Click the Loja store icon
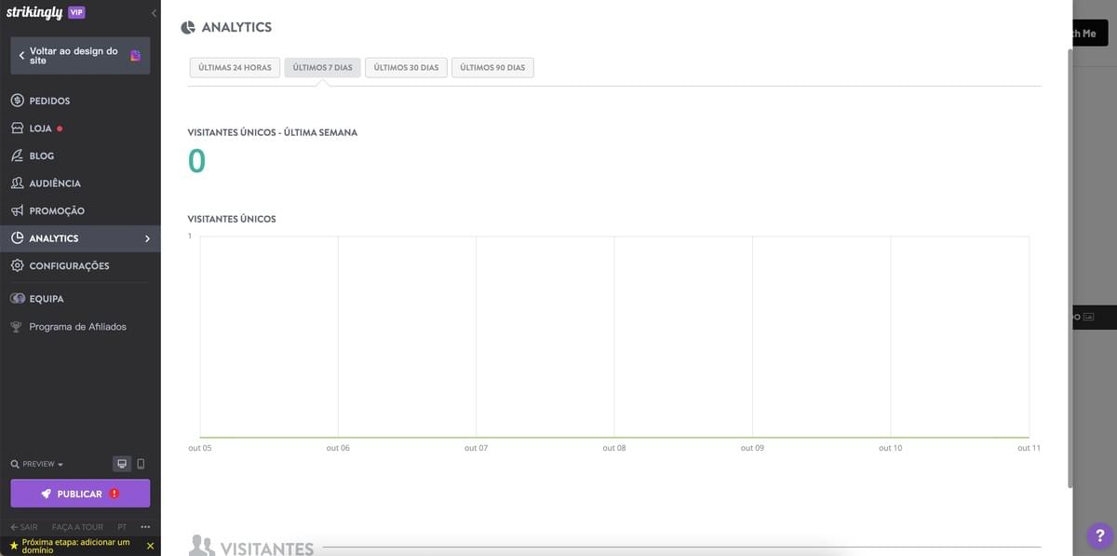The height and width of the screenshot is (556, 1117). (x=17, y=129)
